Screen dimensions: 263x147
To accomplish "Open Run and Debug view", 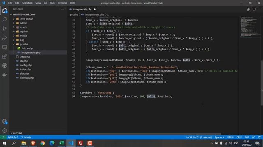I will pyautogui.click(x=5, y=38).
